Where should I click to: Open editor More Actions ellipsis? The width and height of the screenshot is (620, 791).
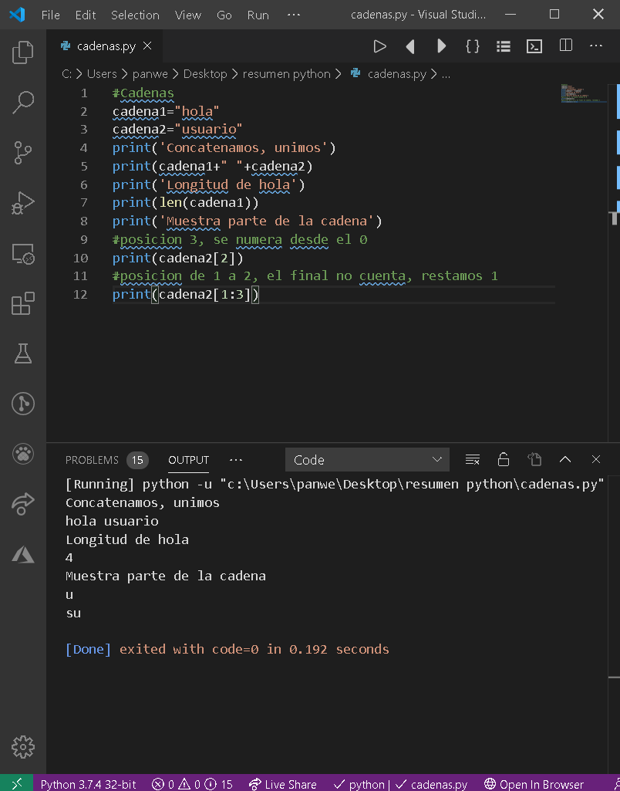click(x=596, y=46)
